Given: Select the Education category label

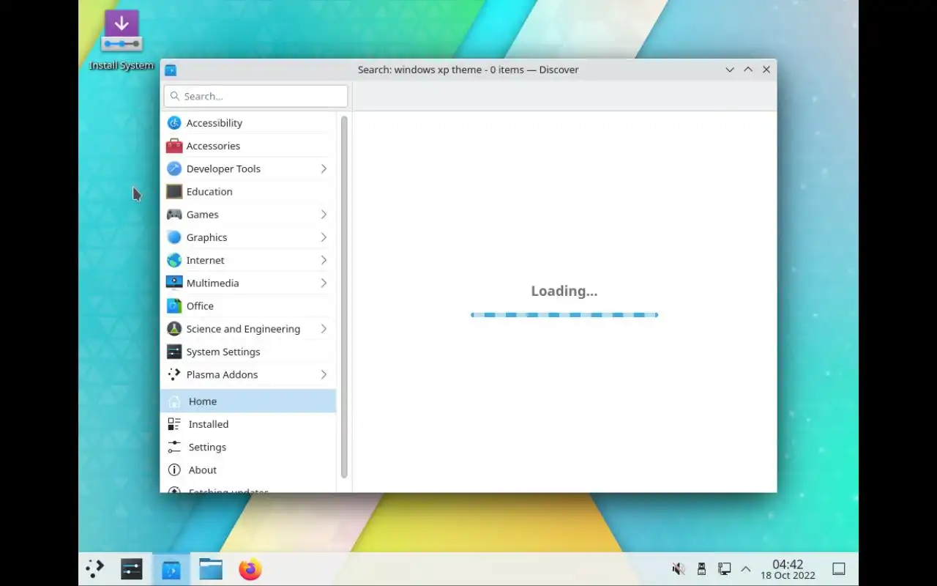Looking at the screenshot, I should [x=209, y=191].
